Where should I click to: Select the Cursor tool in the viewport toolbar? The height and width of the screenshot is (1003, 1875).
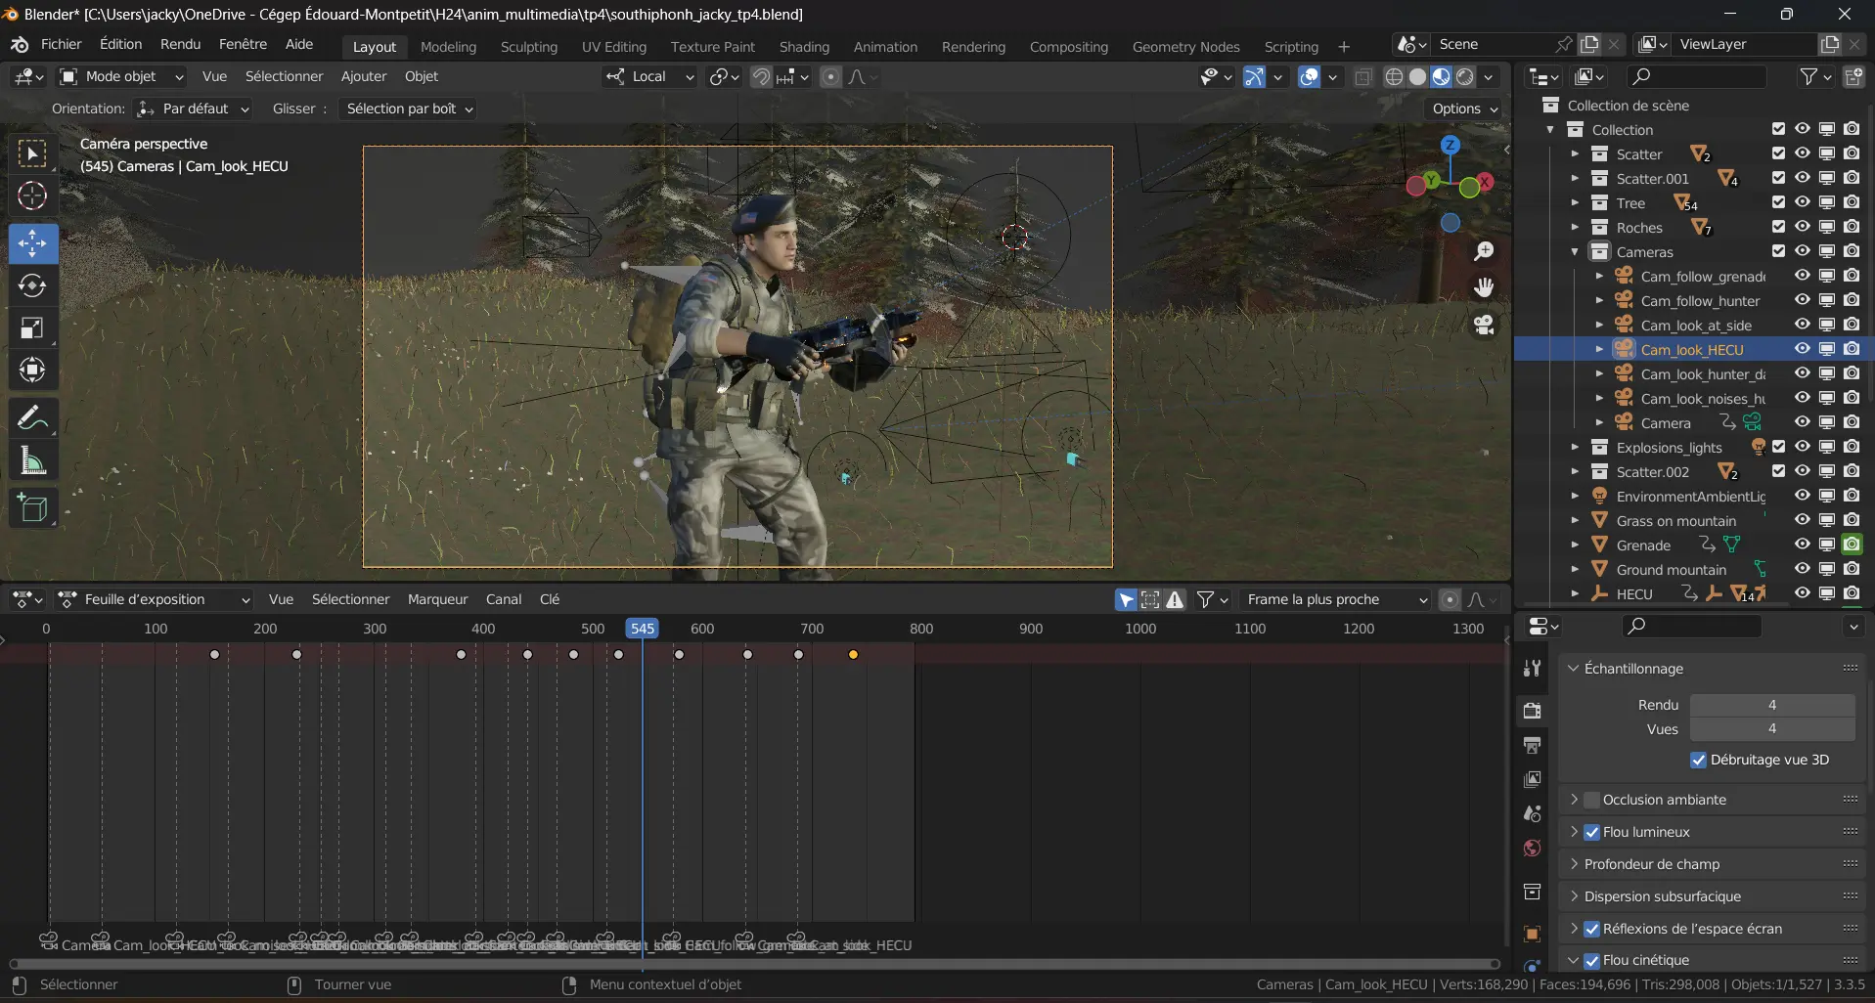[32, 196]
